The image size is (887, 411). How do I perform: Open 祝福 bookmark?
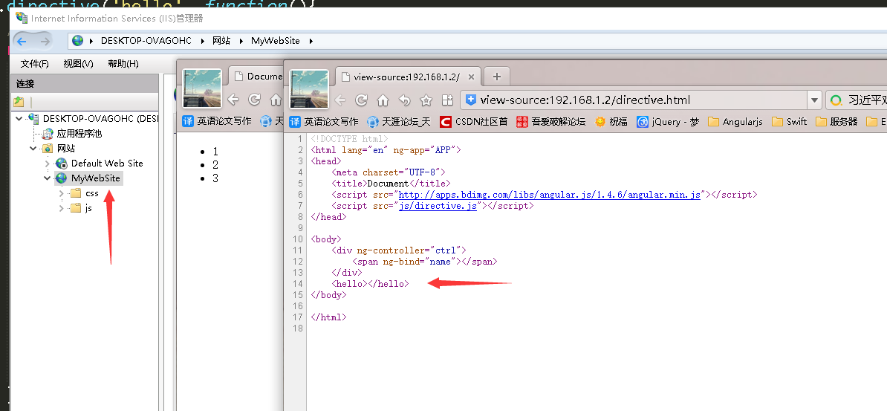pos(611,121)
